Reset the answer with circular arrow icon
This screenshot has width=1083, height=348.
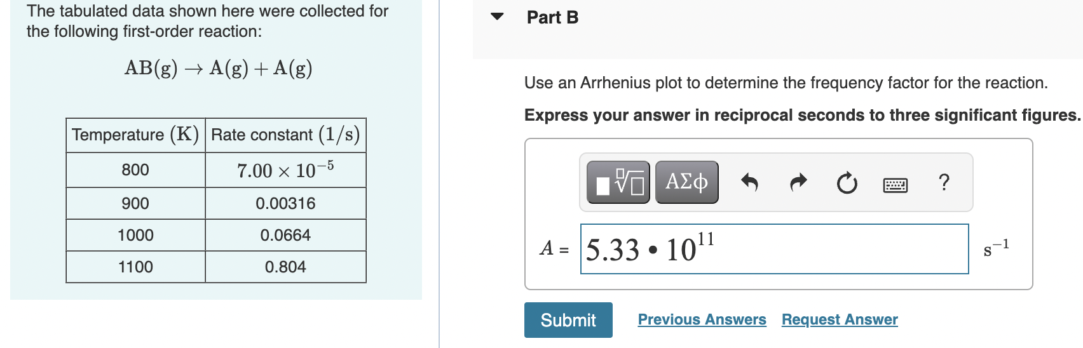(847, 183)
